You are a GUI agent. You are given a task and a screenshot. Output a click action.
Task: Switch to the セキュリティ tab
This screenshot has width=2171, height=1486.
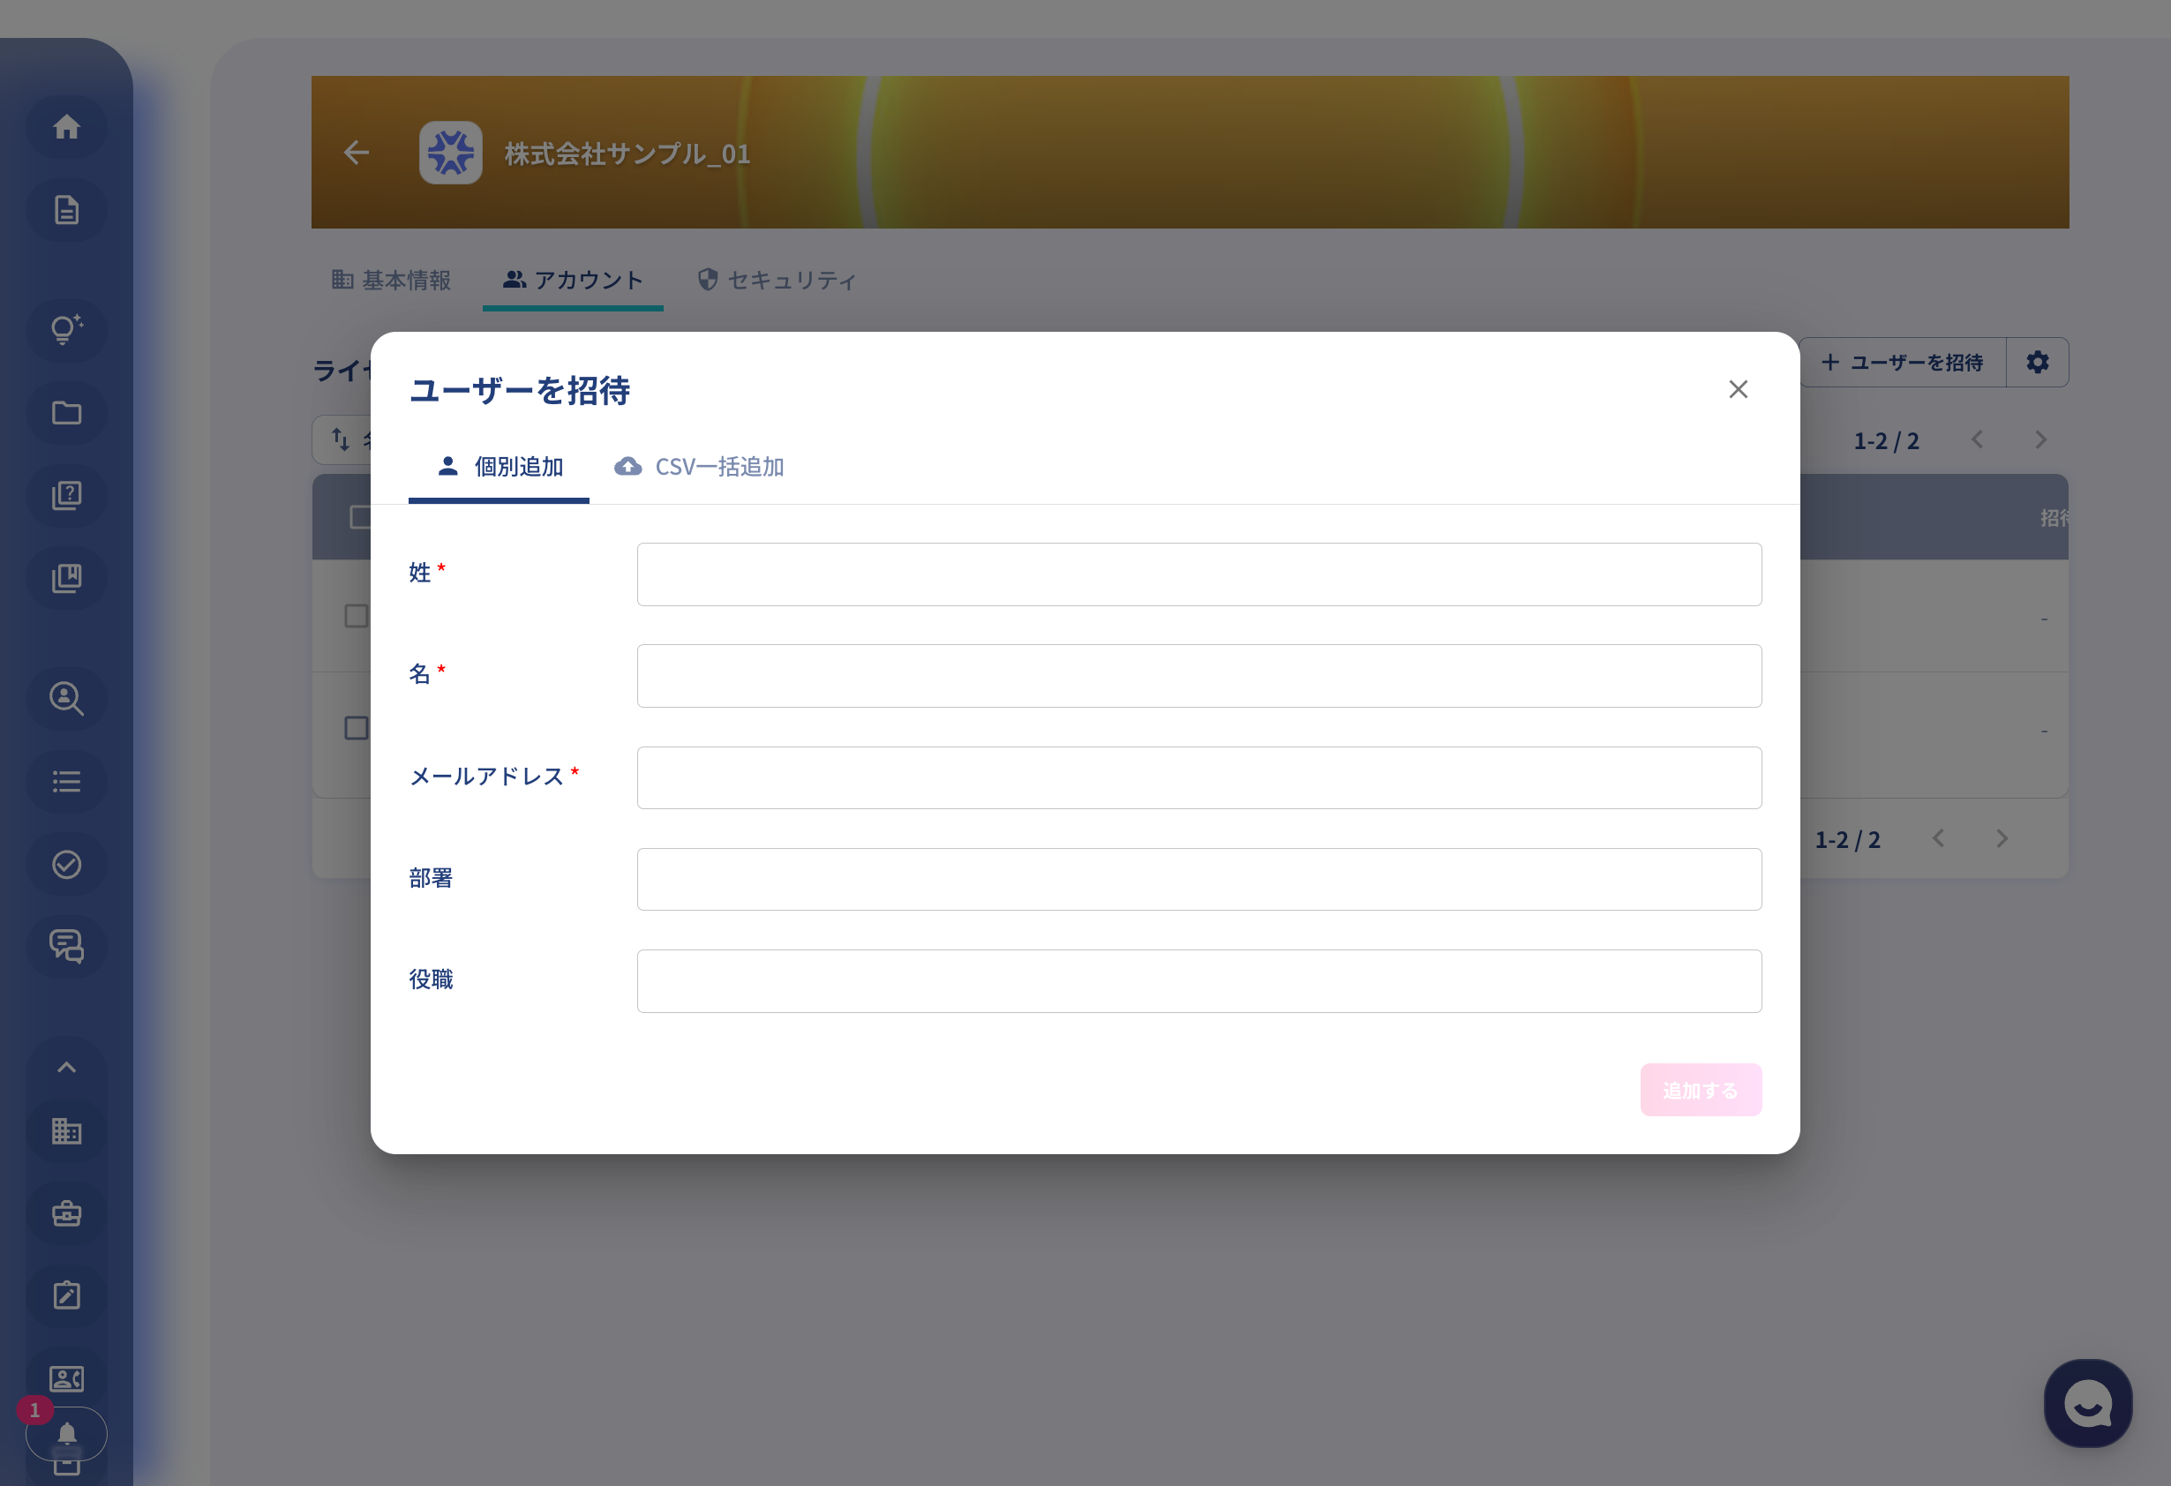778,281
